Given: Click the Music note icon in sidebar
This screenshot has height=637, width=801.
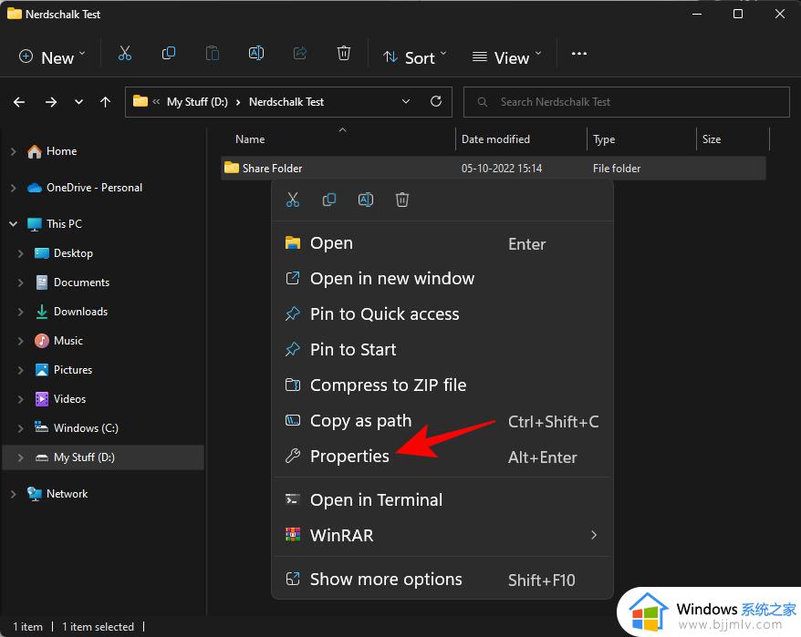Looking at the screenshot, I should (x=41, y=341).
